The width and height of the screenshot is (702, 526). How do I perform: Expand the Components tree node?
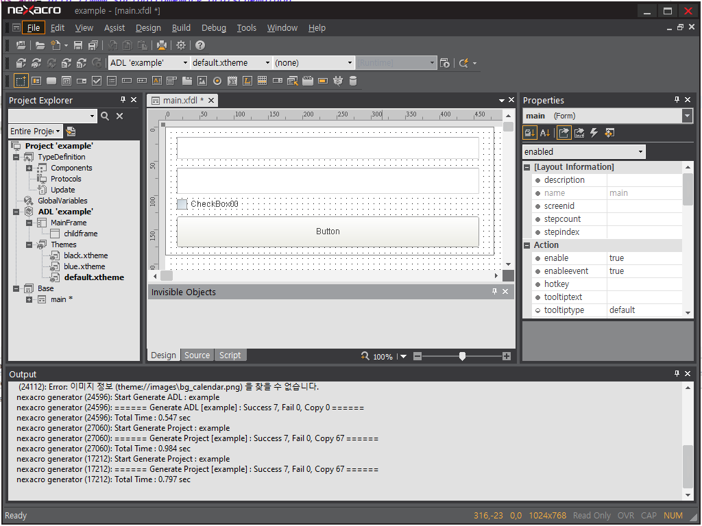tap(29, 168)
